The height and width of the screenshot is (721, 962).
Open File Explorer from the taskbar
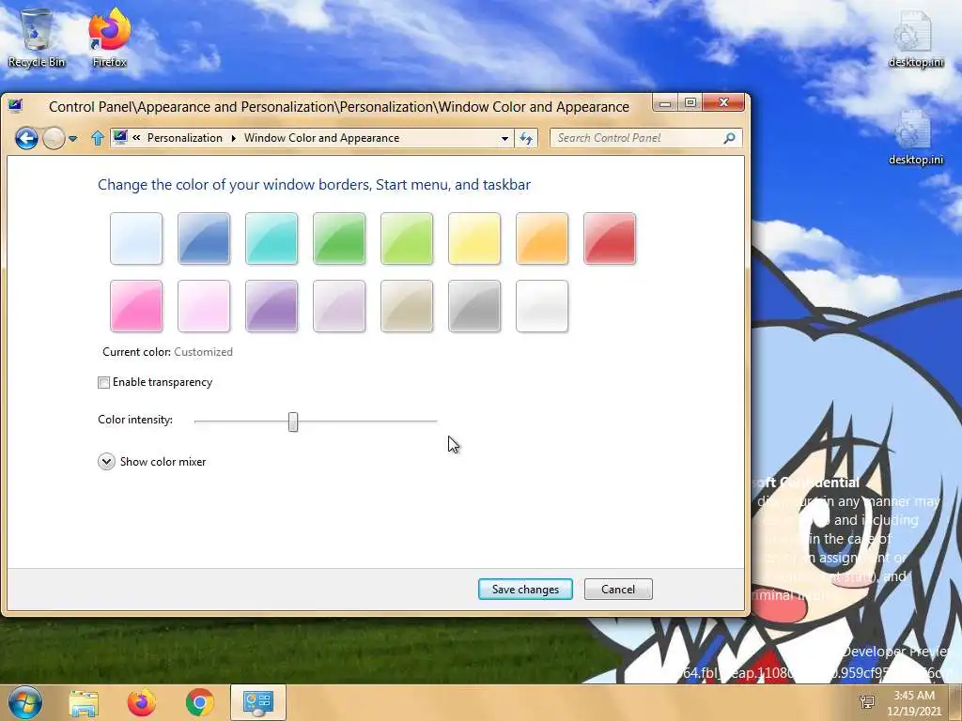(84, 703)
